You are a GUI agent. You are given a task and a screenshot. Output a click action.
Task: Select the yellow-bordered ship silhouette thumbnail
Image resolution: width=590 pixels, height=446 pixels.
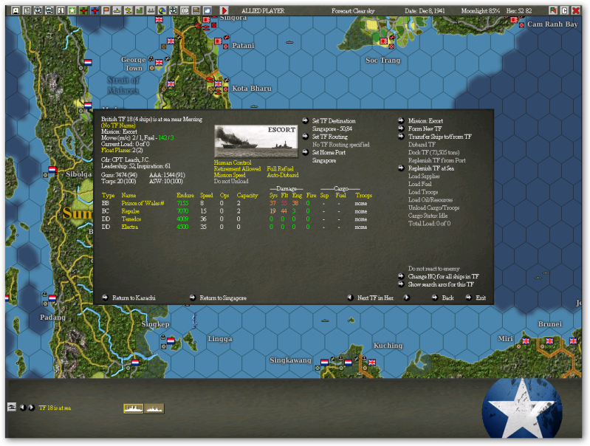[x=134, y=408]
